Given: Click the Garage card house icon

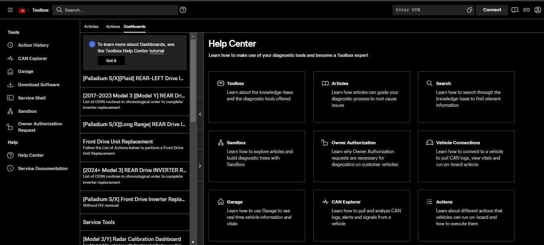Looking at the screenshot, I should [x=221, y=202].
